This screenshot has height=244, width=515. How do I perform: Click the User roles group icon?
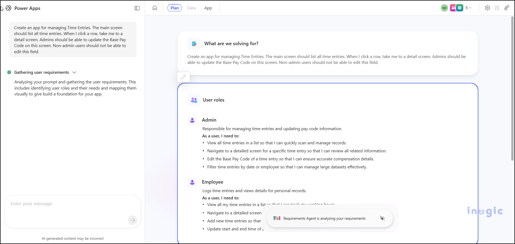194,99
